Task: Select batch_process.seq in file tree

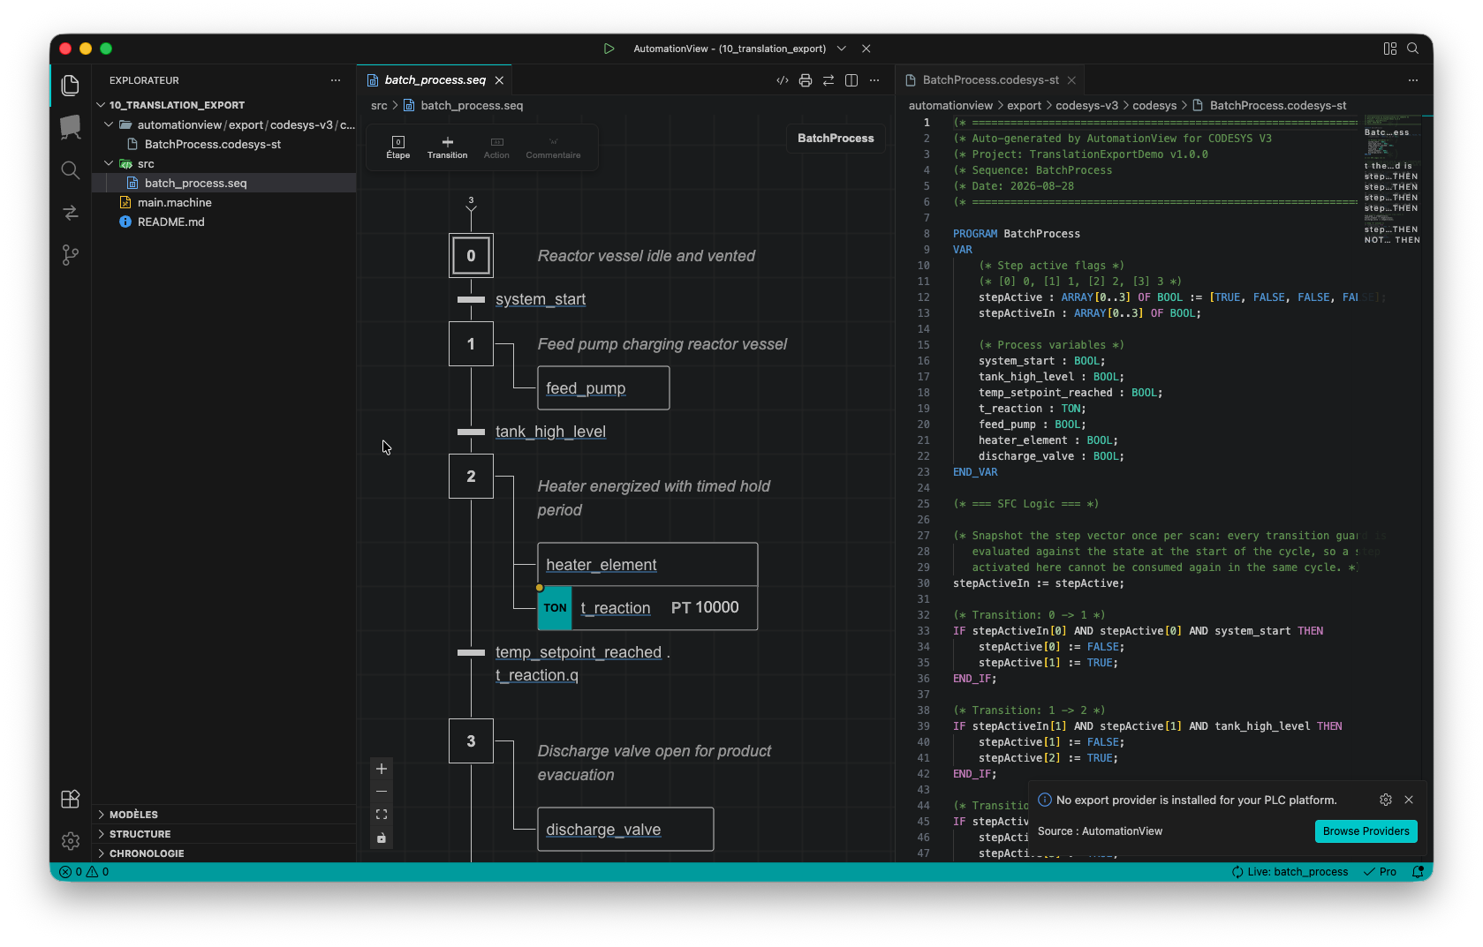Action: click(224, 183)
